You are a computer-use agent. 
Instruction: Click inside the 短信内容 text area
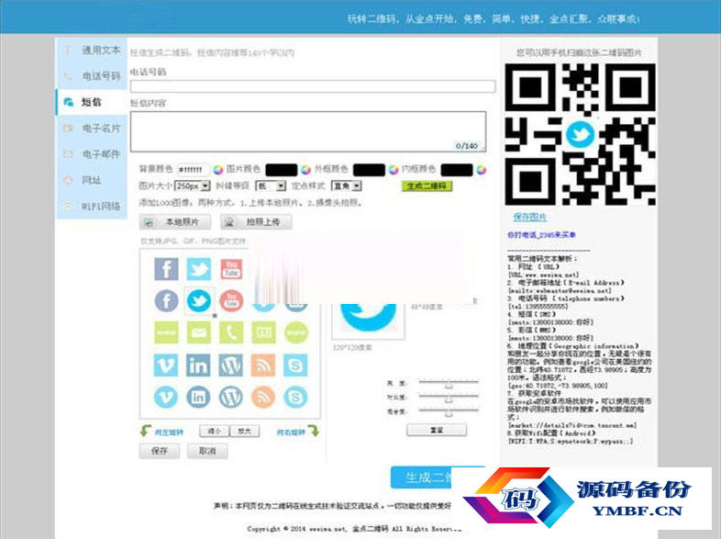[308, 131]
